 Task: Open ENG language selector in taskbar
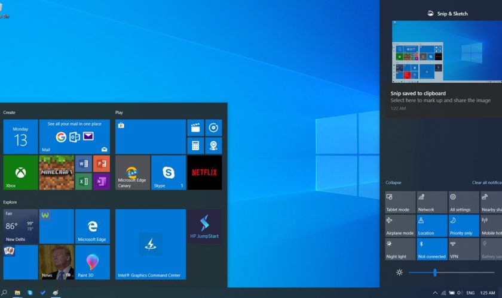click(x=470, y=293)
